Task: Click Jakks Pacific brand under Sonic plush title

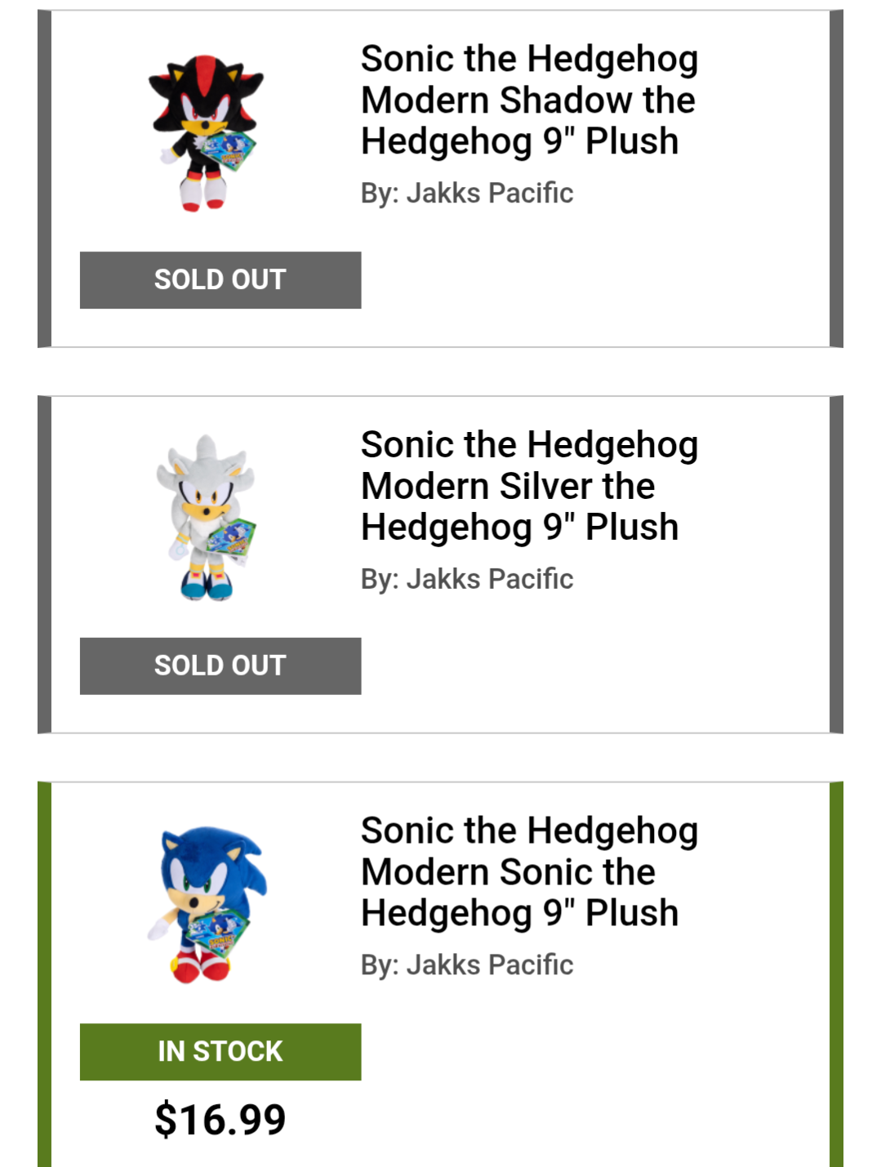Action: click(x=489, y=964)
